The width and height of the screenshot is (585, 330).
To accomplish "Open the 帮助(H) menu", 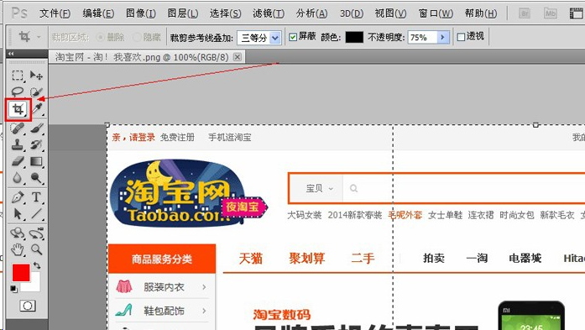I will (481, 13).
